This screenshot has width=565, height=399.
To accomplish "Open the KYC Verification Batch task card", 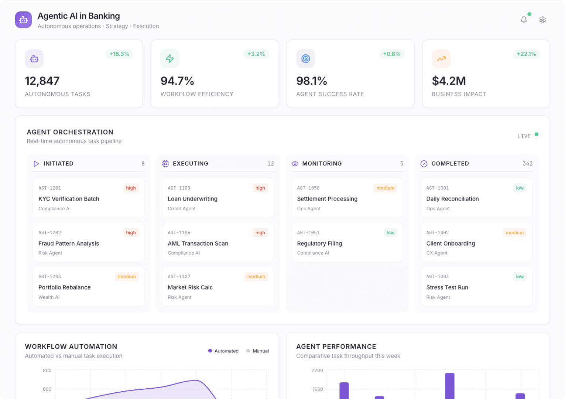I will (88, 198).
